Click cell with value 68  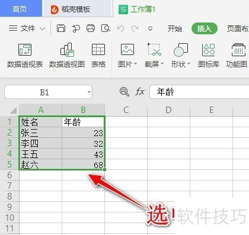pyautogui.click(x=84, y=165)
